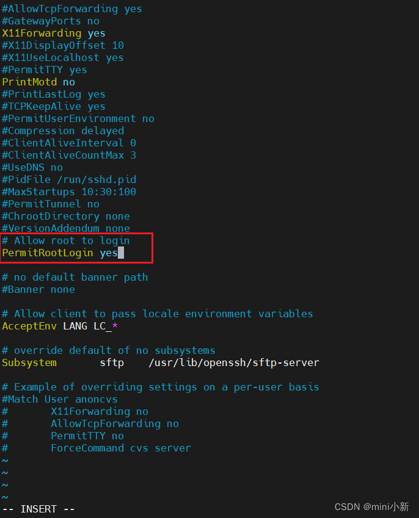Click the #PermitUserEnvironment no line

point(78,118)
